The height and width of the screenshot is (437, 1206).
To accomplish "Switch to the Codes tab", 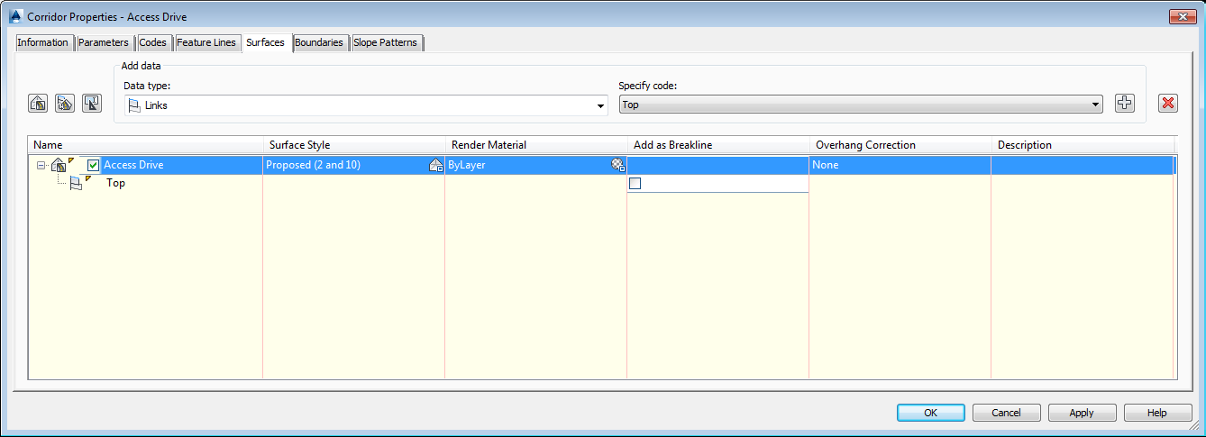I will tap(152, 42).
